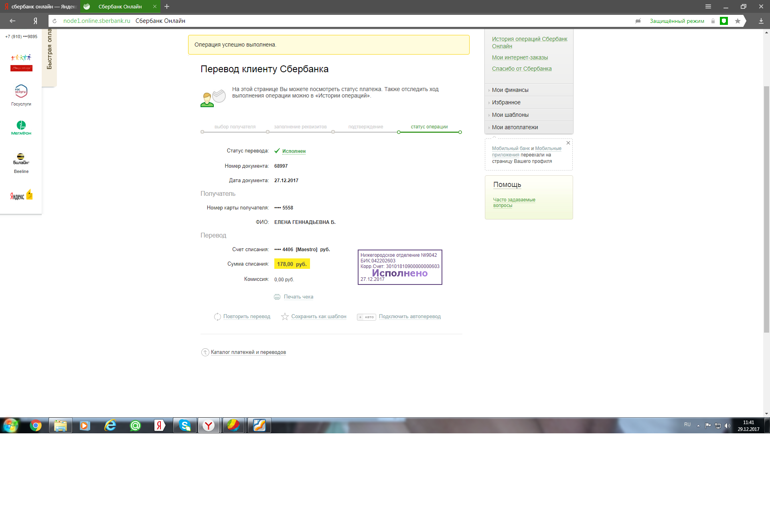Expand the Мои финансы section
Screen dimensions: 770x520
pyautogui.click(x=510, y=90)
